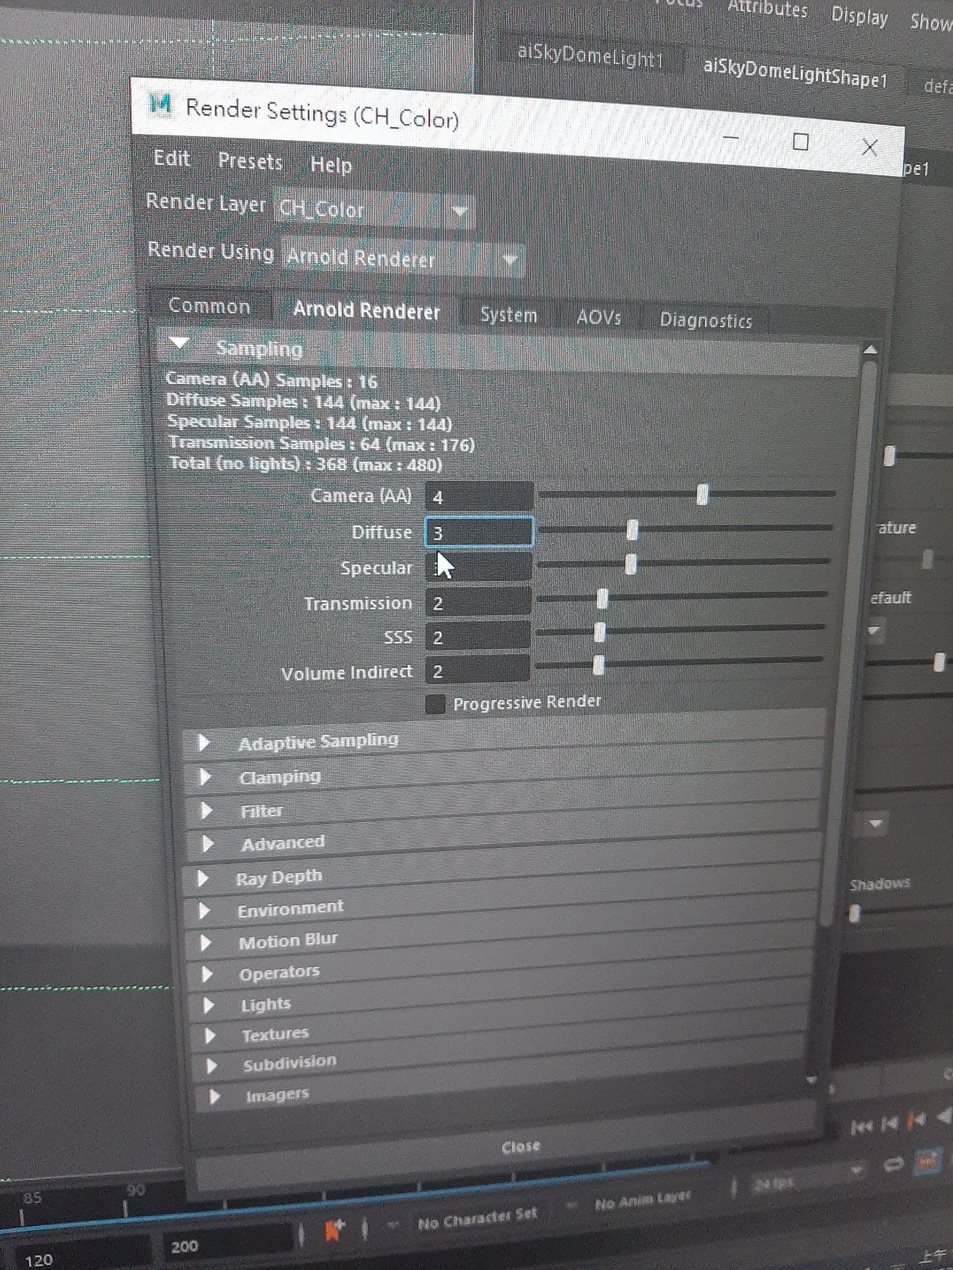Screen dimensions: 953x1270
Task: Expand the Operators section
Action: [207, 975]
